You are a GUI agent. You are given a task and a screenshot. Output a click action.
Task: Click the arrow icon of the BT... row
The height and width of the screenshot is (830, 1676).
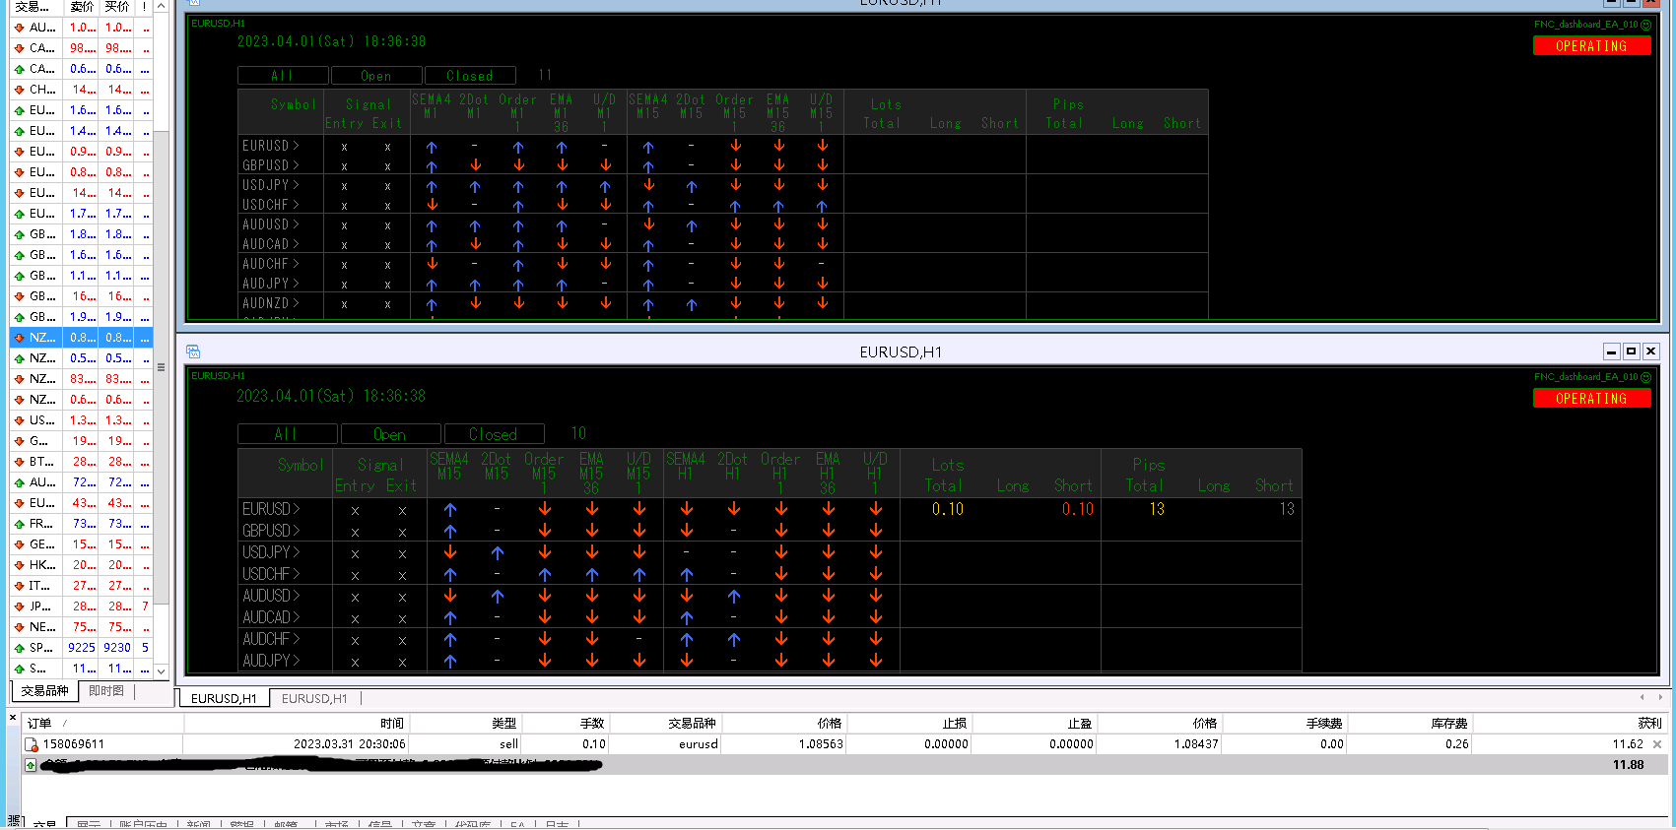[x=19, y=462]
